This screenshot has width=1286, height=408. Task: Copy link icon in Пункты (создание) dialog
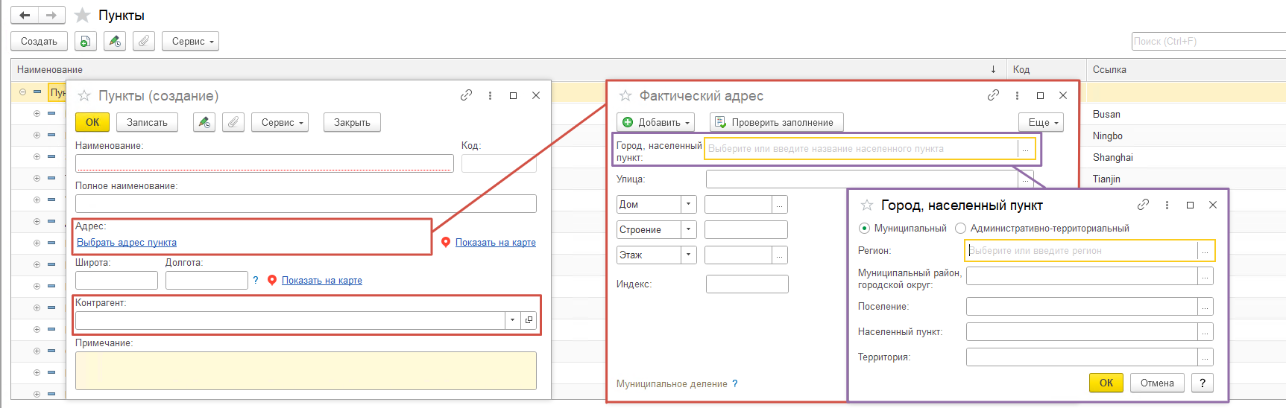(x=467, y=95)
